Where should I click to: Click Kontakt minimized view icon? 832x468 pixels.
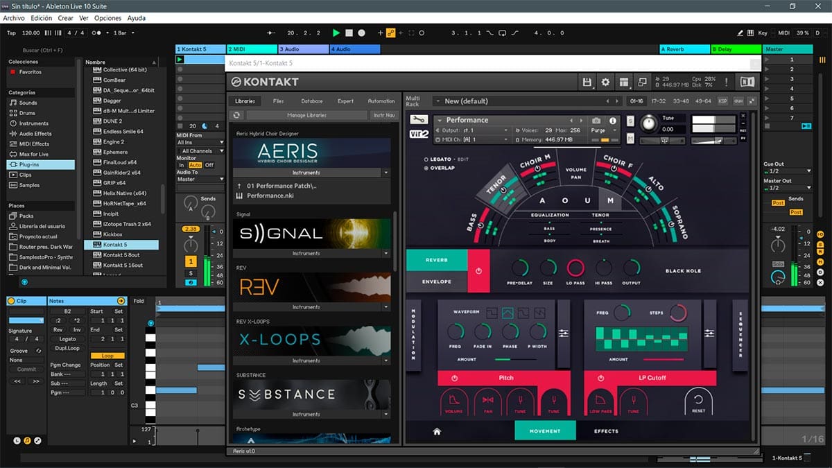[x=642, y=82]
